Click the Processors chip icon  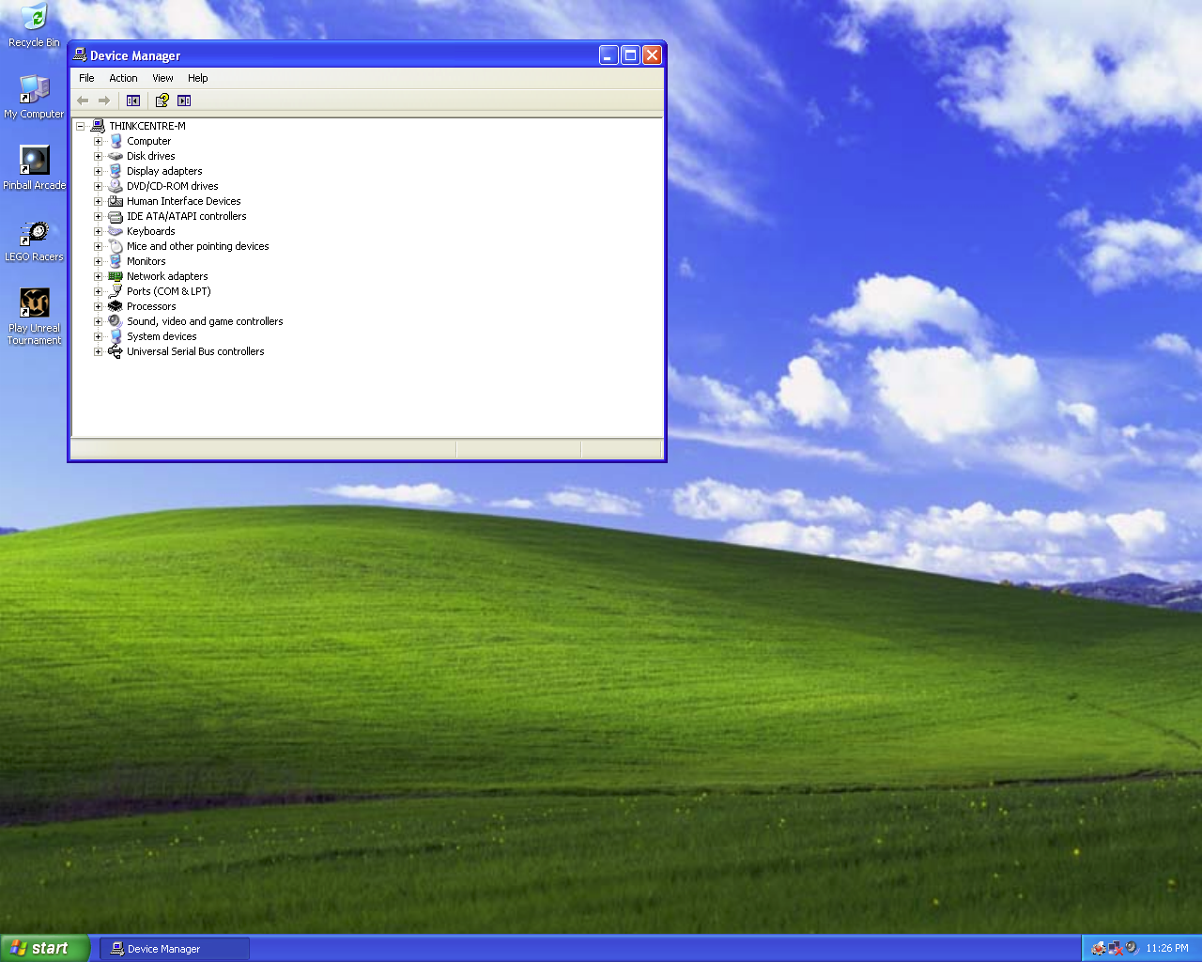pyautogui.click(x=116, y=306)
